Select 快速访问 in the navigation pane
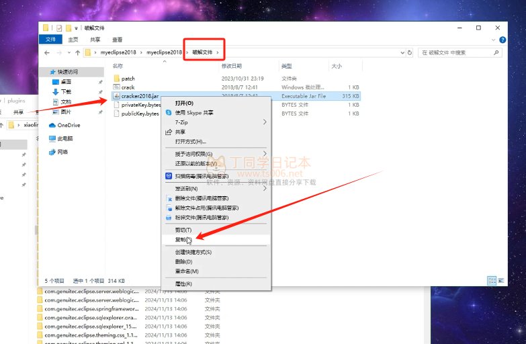 (68, 72)
